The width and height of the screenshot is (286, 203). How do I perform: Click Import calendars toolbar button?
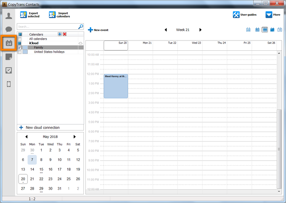(59, 15)
